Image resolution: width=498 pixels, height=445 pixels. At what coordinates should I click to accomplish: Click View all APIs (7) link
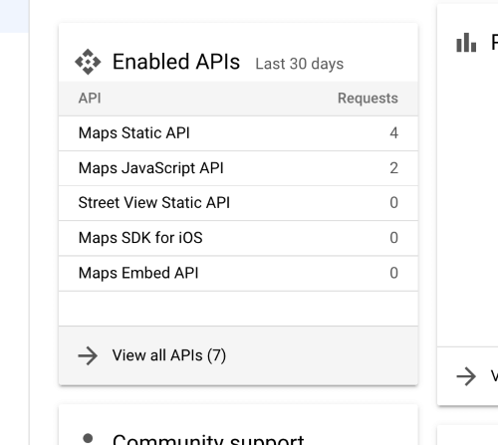[x=169, y=355]
